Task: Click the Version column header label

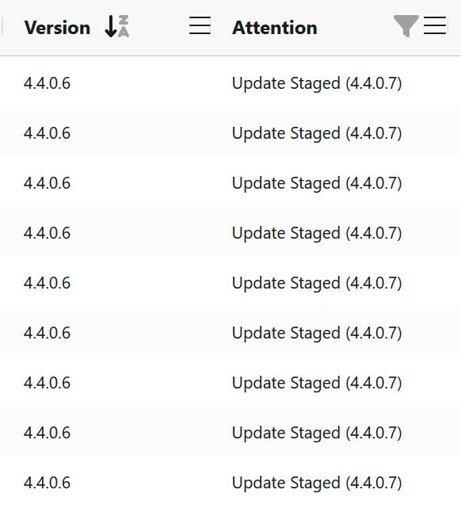Action: point(57,28)
